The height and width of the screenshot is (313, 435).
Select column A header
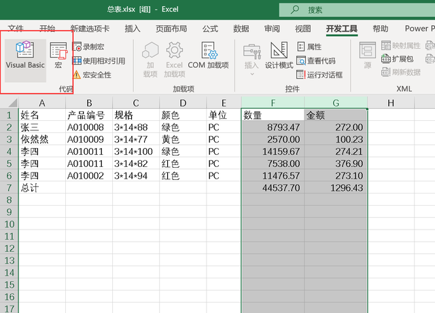(42, 103)
